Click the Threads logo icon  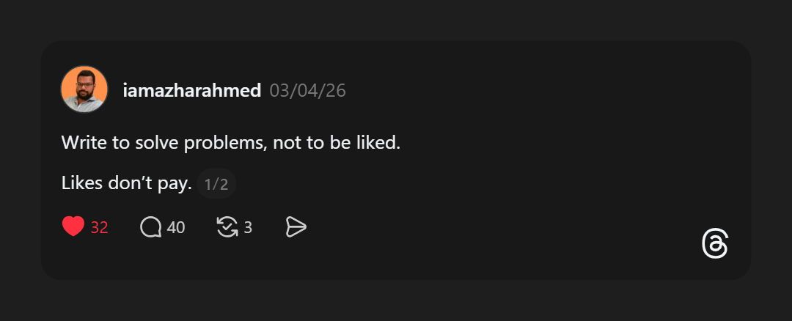(715, 244)
